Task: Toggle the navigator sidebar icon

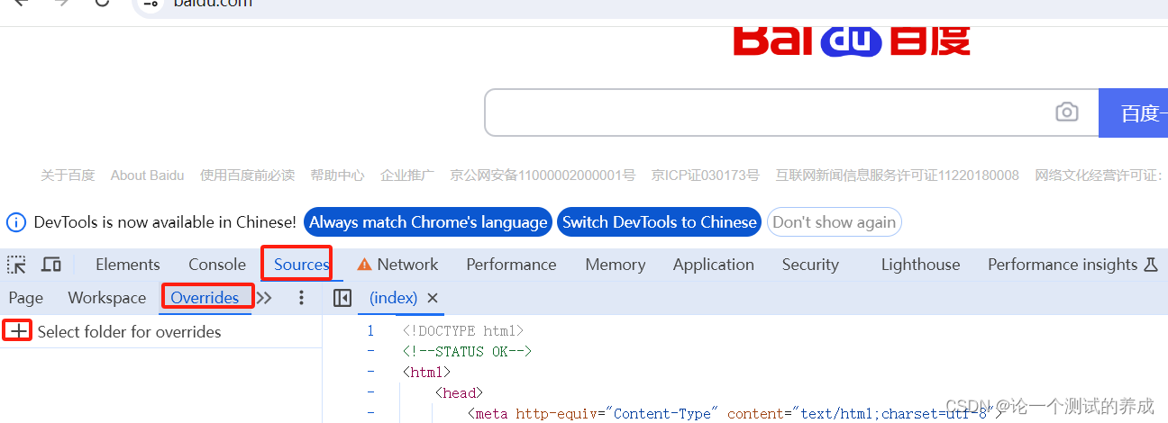Action: pos(342,298)
